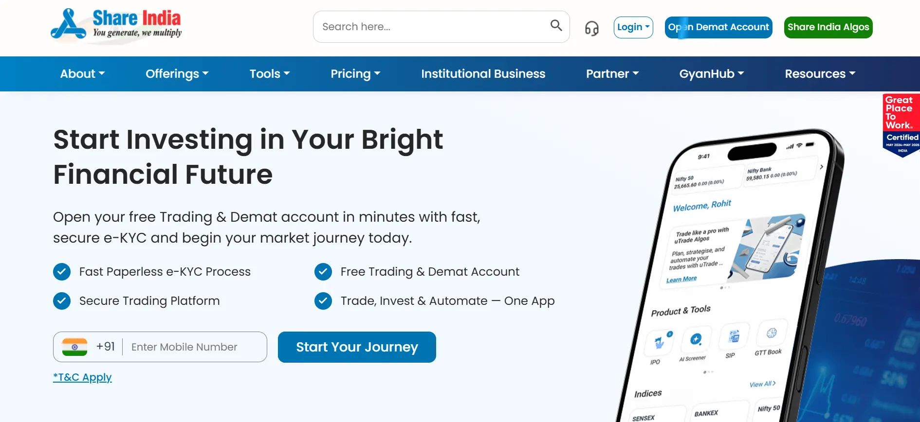Click the Great Place To Work badge
Screen dimensions: 920x422
(x=902, y=125)
